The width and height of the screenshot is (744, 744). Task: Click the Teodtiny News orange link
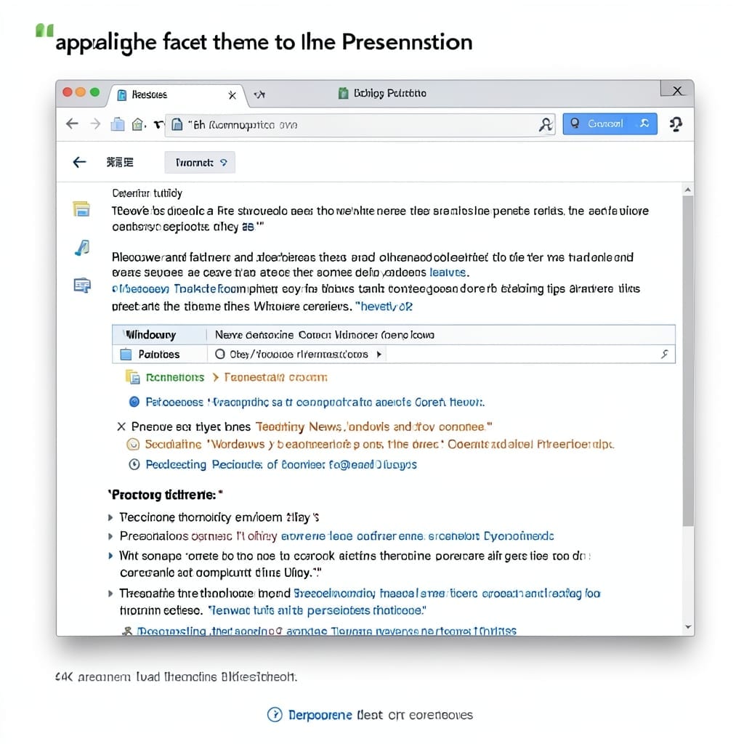click(x=373, y=426)
